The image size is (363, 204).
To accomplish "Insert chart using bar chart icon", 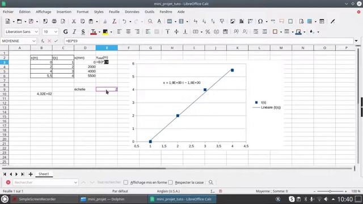I will [241, 22].
